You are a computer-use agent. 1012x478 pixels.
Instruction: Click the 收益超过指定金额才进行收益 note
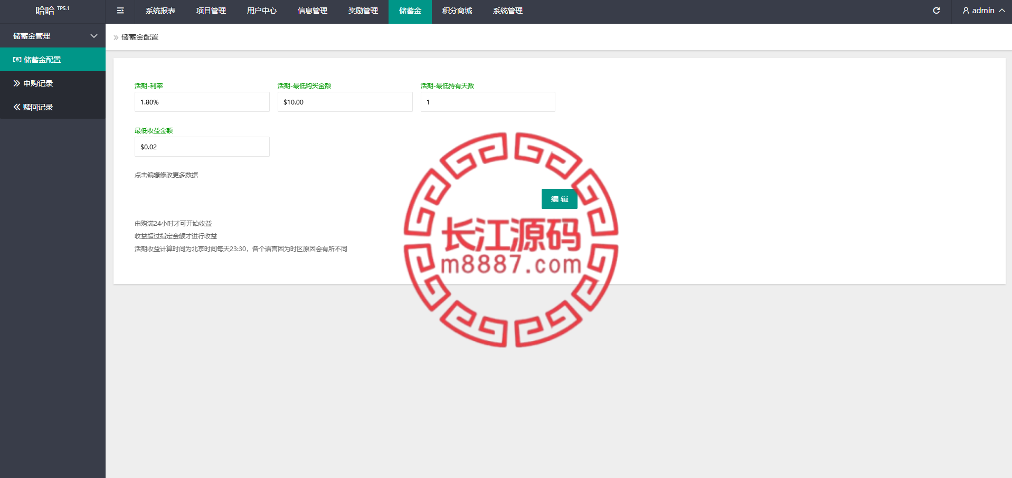(176, 236)
